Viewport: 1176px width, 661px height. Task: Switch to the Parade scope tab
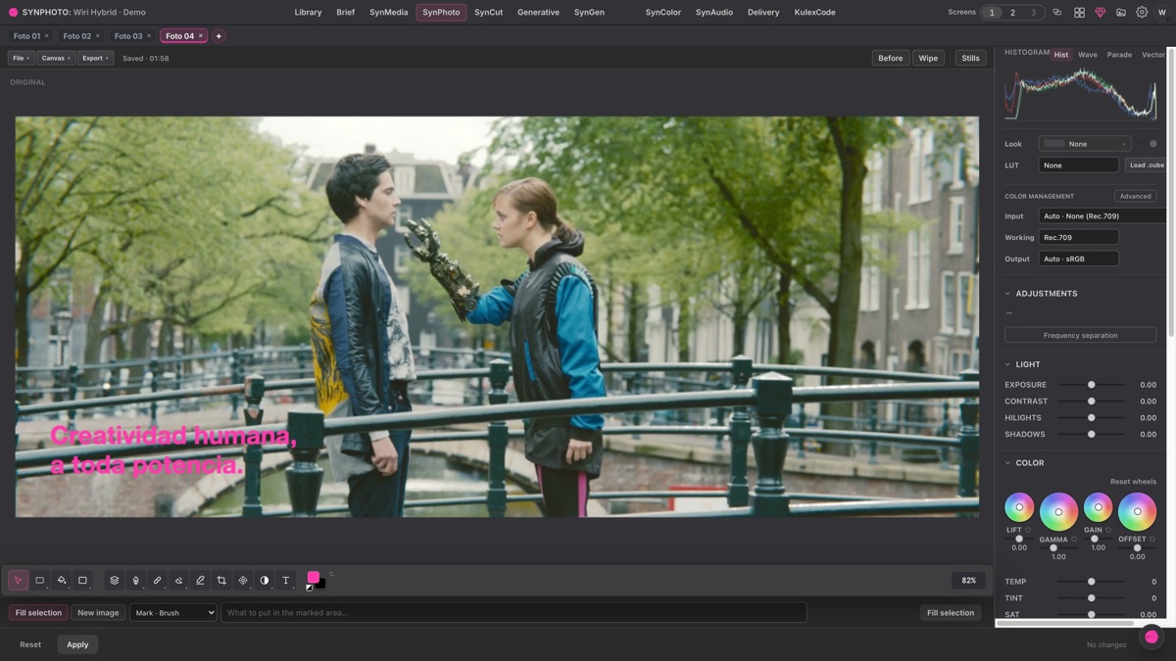pos(1119,55)
